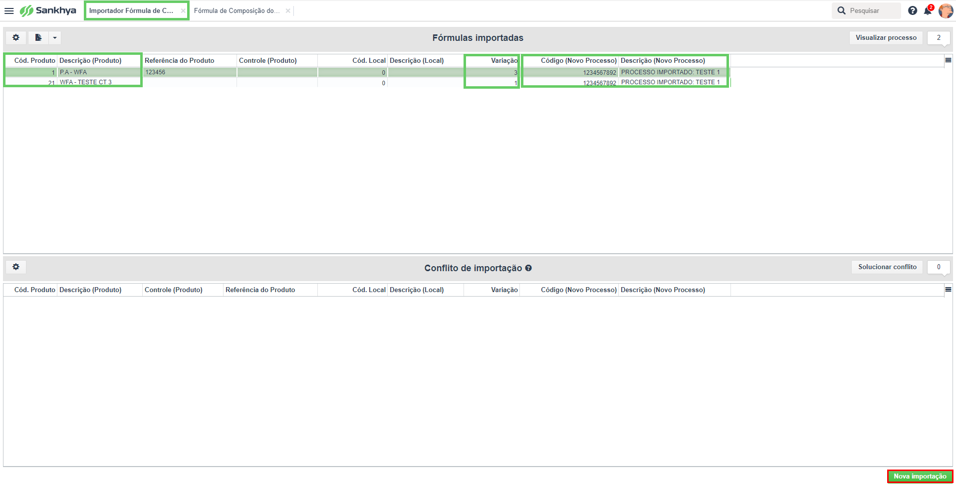Click product code 21 cell
This screenshot has width=956, height=486.
[31, 83]
